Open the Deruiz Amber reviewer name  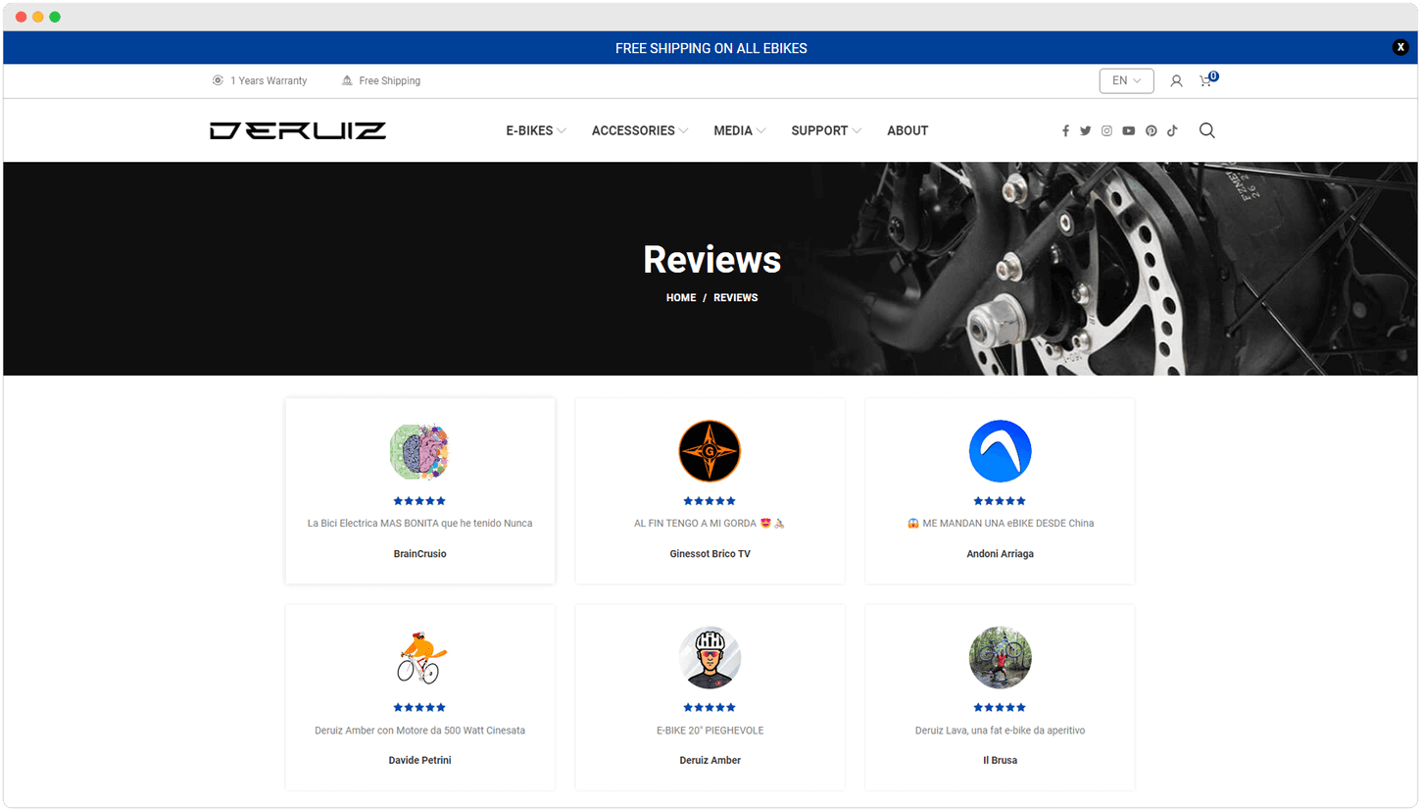pos(710,760)
